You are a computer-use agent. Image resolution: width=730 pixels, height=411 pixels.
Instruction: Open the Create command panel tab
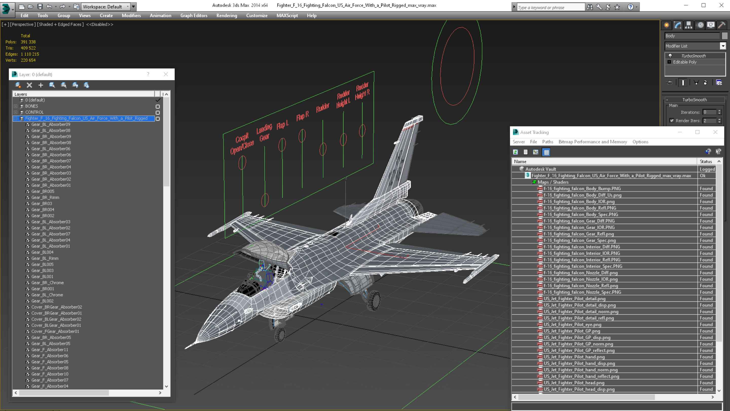pyautogui.click(x=667, y=25)
